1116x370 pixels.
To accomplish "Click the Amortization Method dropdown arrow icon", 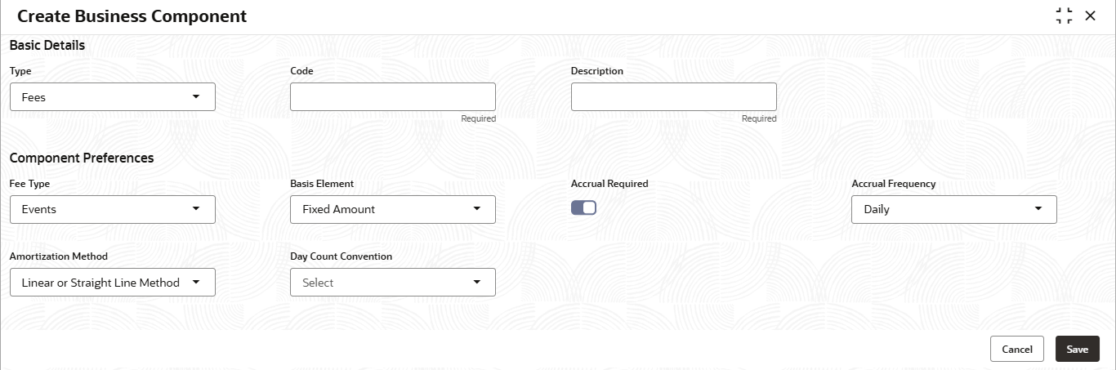I will pos(195,282).
